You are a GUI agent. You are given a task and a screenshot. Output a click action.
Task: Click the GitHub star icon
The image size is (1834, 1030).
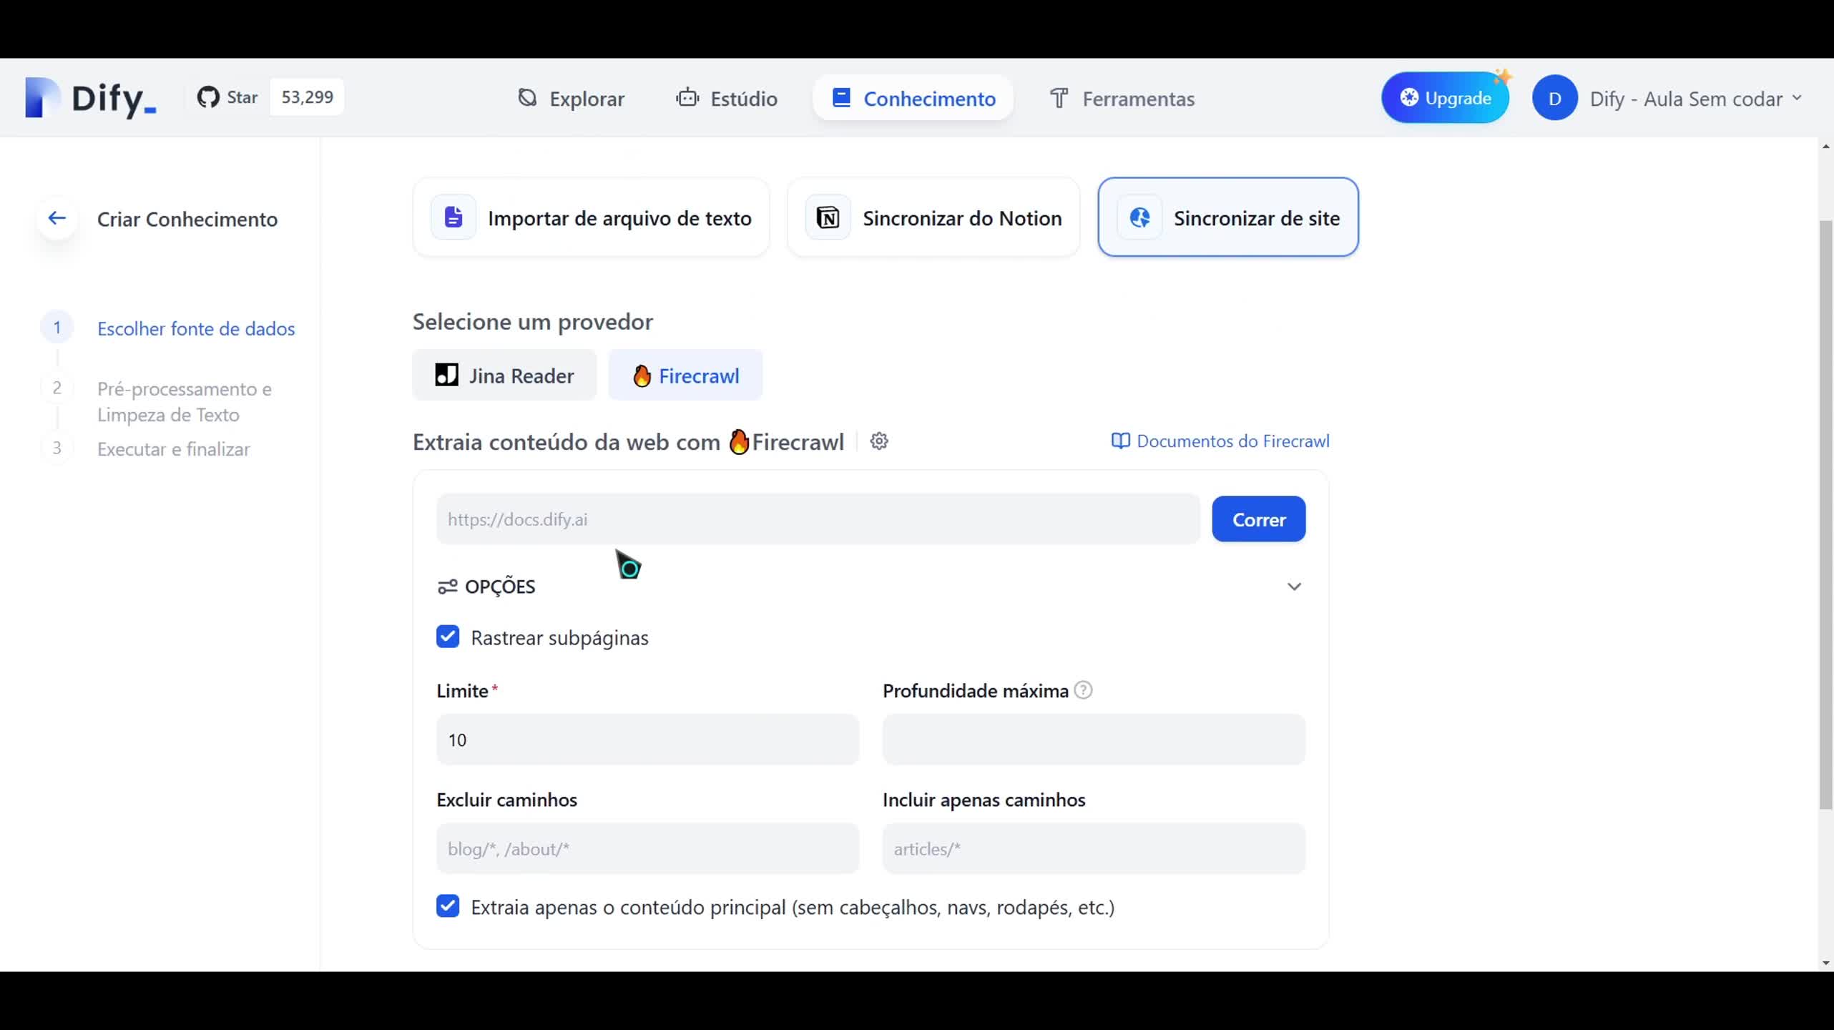208,97
